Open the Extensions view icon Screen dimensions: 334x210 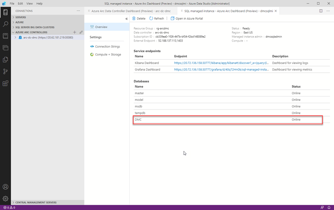tap(5, 83)
